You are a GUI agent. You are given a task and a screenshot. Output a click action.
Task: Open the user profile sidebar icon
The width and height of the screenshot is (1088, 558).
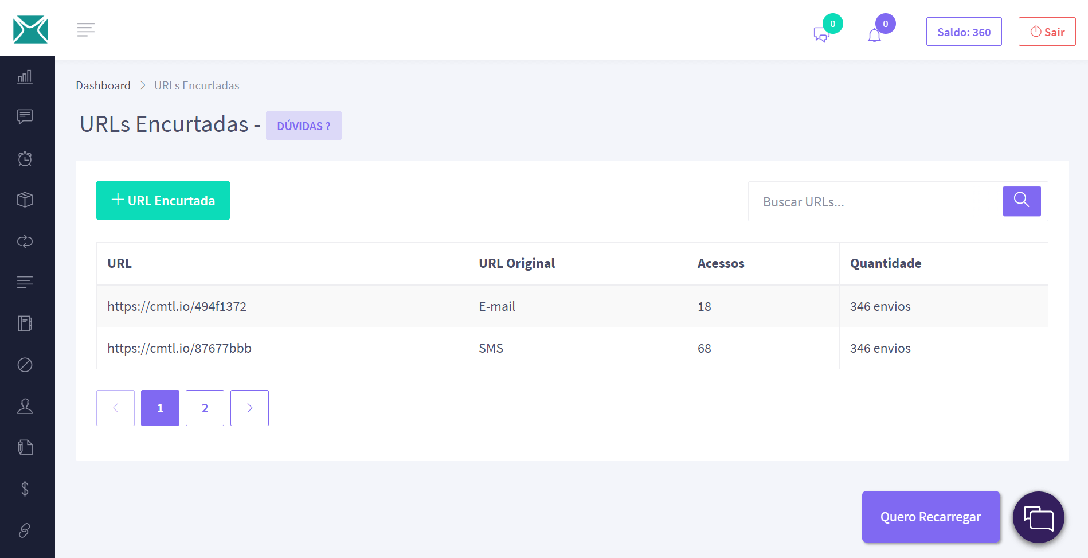click(x=25, y=407)
